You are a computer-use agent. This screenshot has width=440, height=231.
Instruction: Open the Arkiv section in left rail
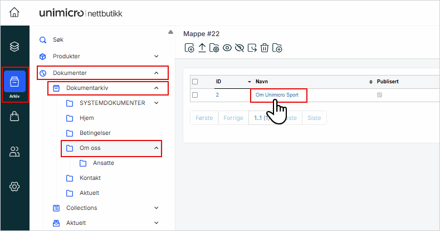[x=14, y=83]
